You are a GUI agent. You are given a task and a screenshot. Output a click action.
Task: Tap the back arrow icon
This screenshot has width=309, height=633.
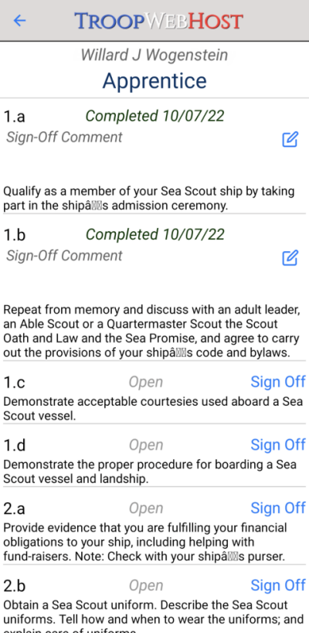(19, 21)
